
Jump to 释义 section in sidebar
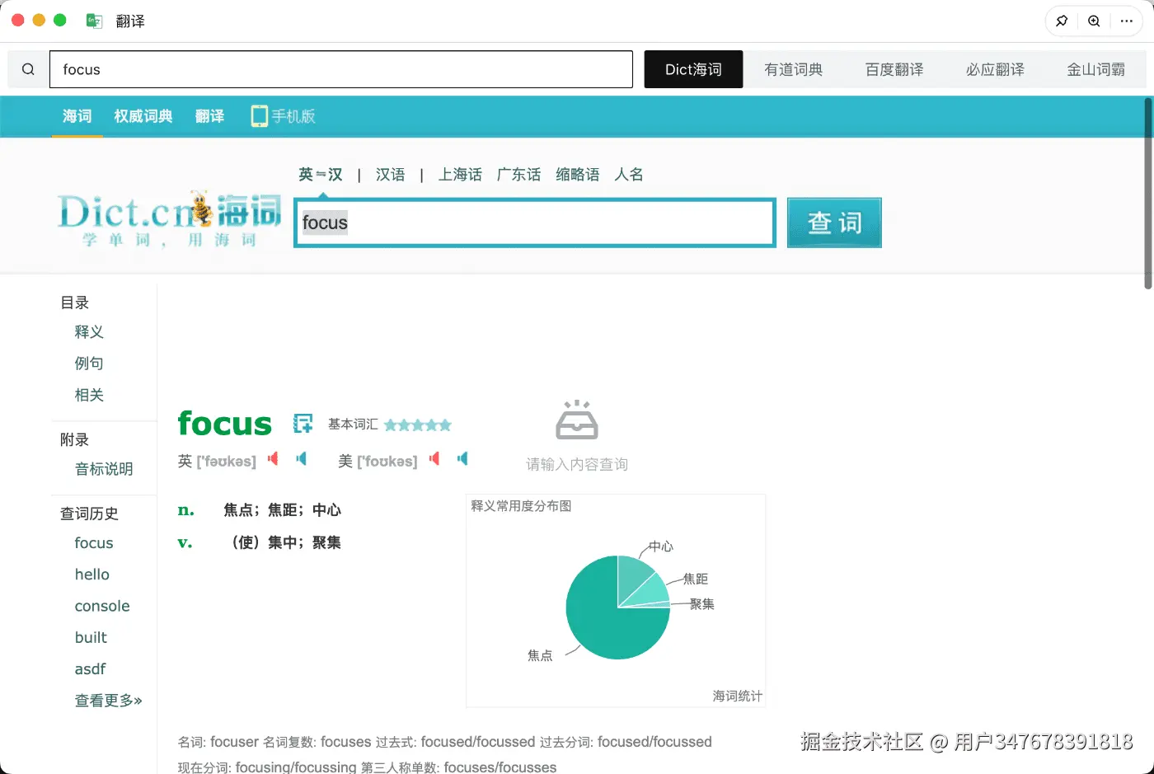[89, 332]
